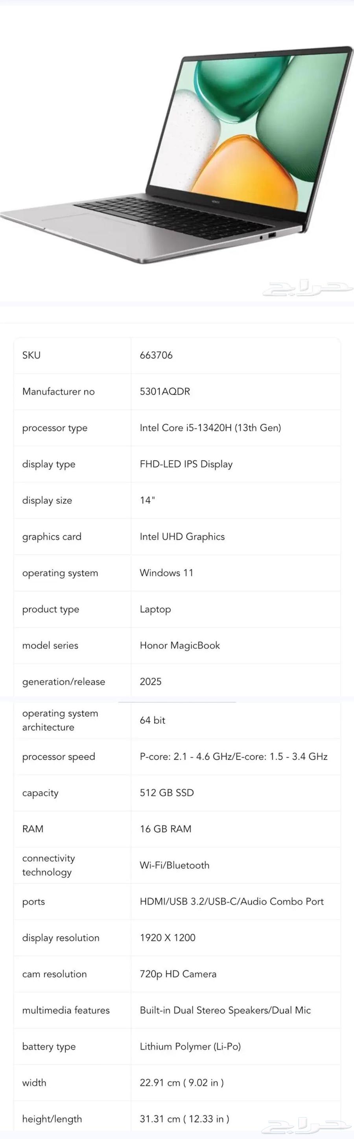Viewport: 354px width, 1139px height.
Task: Select the HDMI/USB 3.2/USB-C ports value
Action: (232, 901)
